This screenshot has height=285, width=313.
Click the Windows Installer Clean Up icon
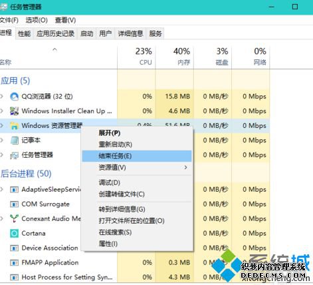[x=15, y=111]
